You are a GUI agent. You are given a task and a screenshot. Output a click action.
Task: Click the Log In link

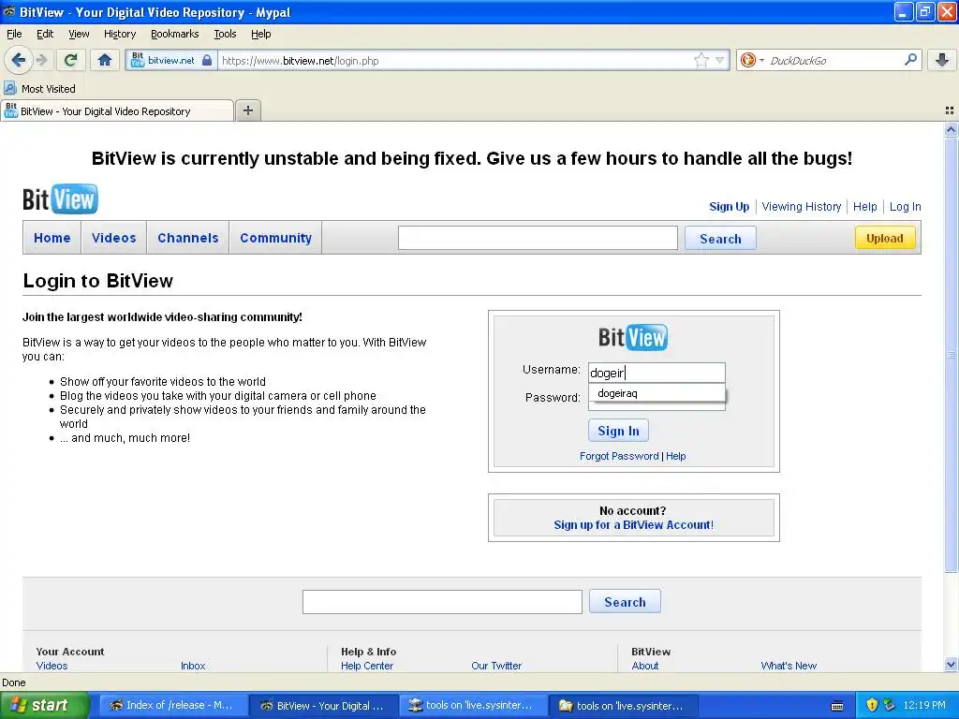tap(906, 207)
